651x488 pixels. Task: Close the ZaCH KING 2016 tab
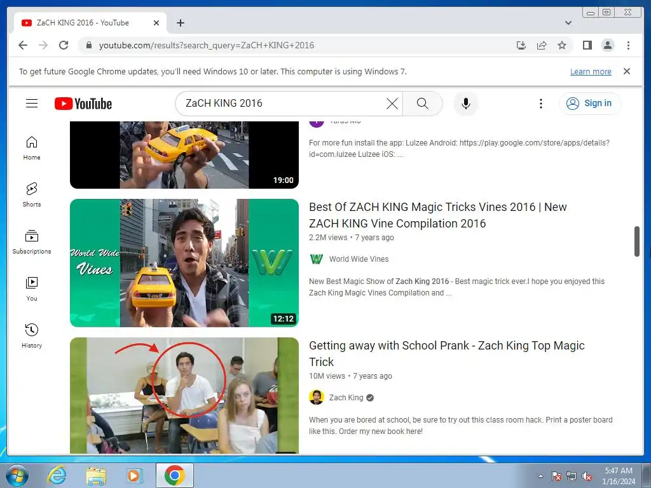156,23
